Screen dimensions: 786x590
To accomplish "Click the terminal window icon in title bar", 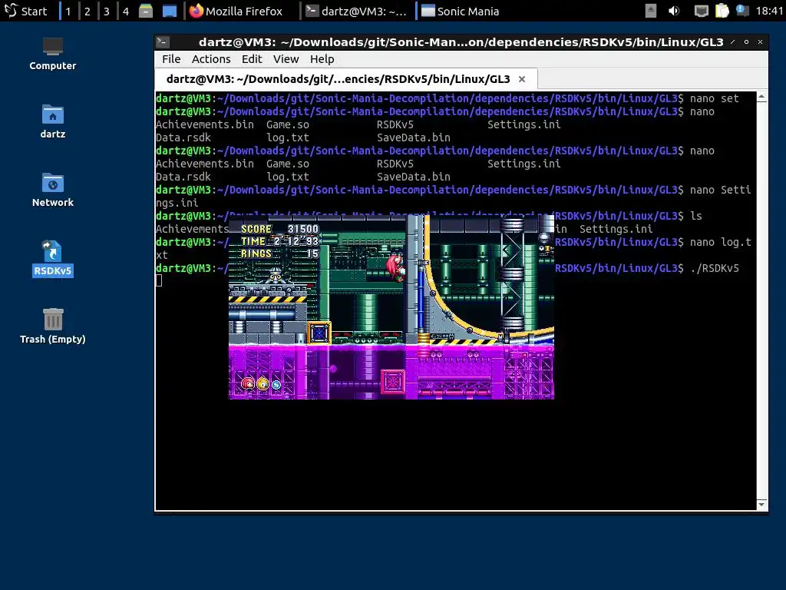I will pos(163,42).
